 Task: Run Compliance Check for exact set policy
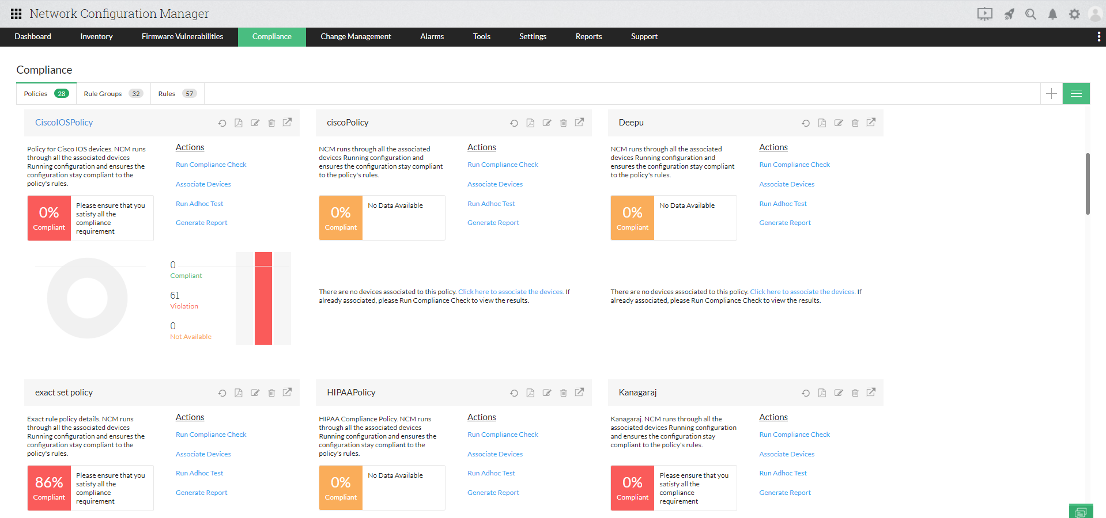(x=210, y=434)
